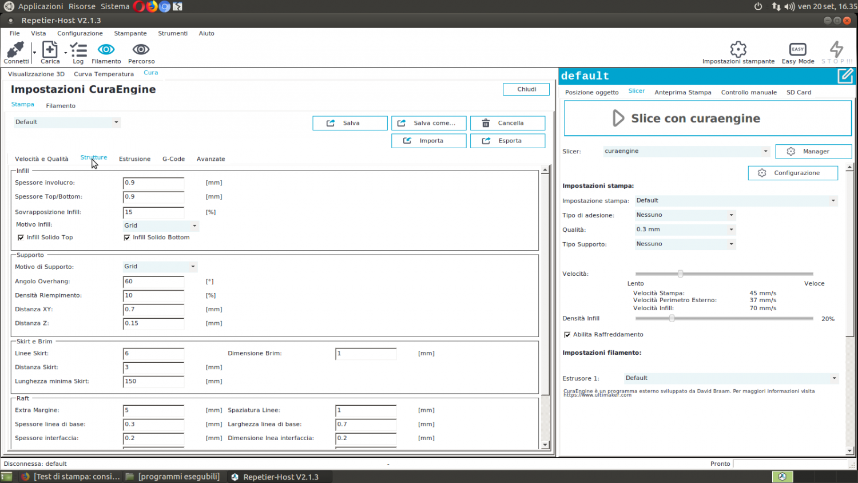Adjust the Velocità slider
The image size is (858, 483).
click(x=680, y=274)
